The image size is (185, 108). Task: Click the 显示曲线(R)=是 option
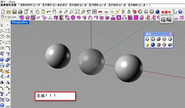pyautogui.click(x=78, y=5)
